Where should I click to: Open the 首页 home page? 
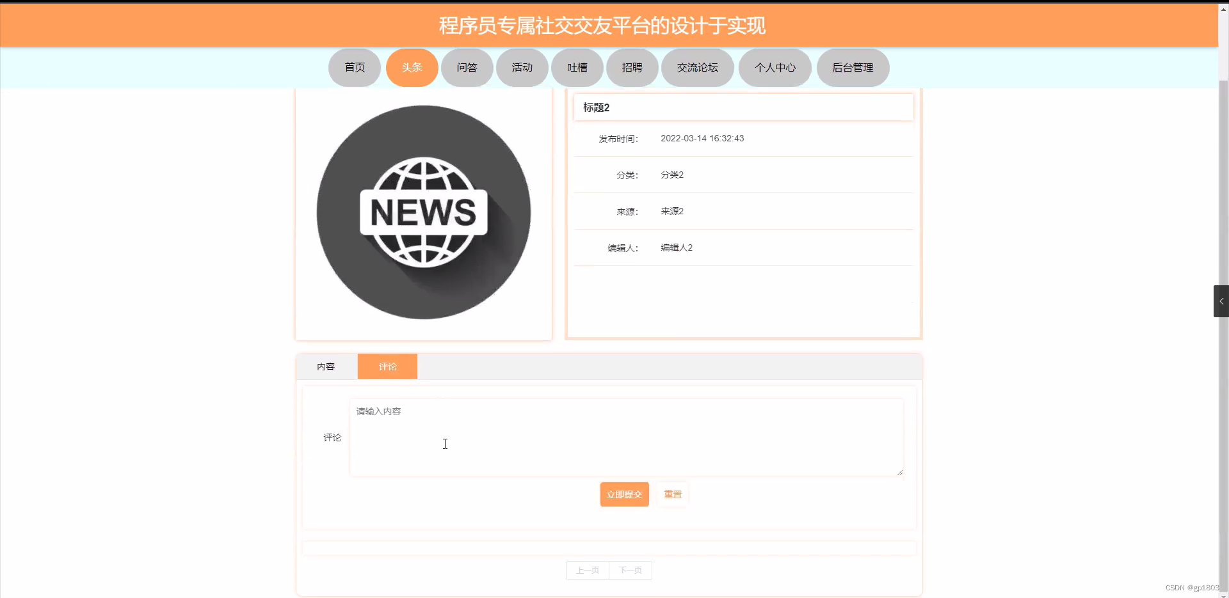[x=354, y=67]
